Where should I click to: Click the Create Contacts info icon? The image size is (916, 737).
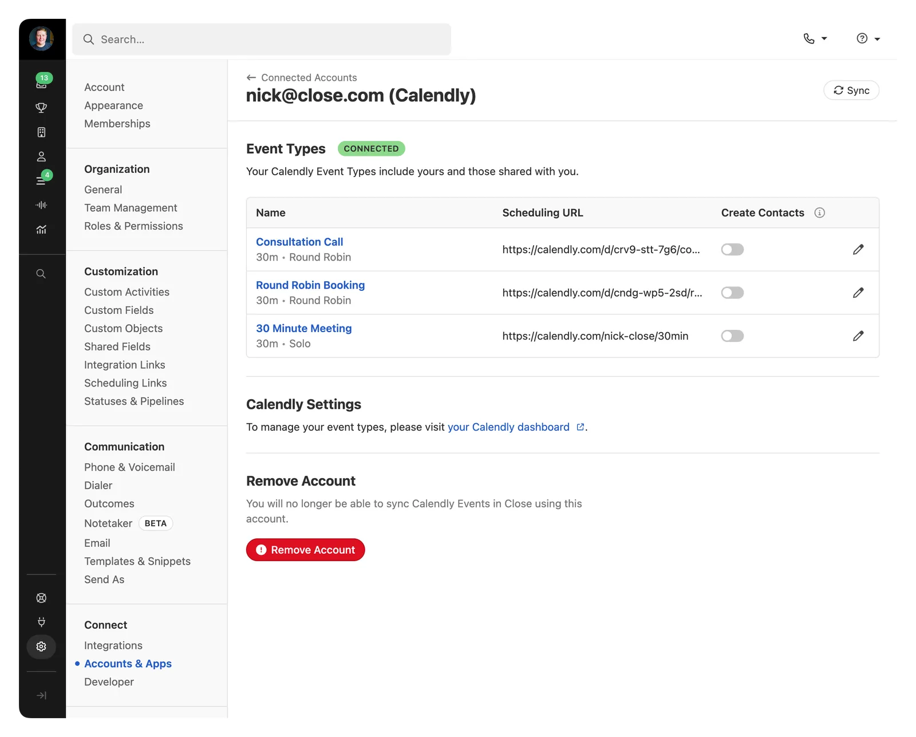click(x=820, y=213)
